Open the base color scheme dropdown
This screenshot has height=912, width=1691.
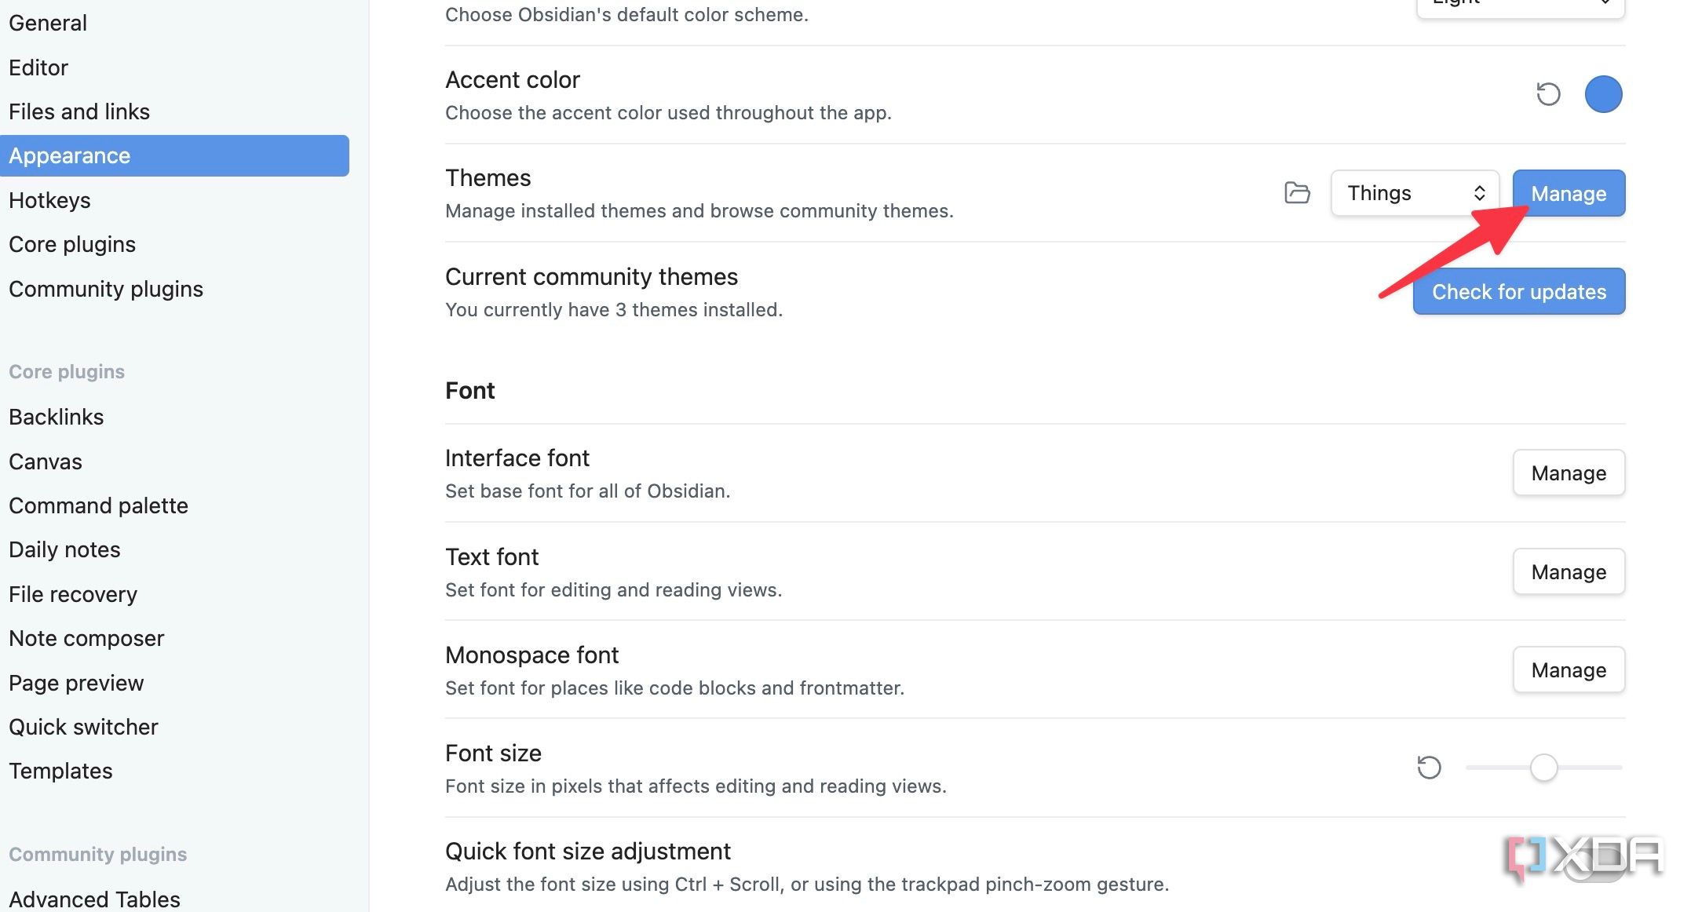pyautogui.click(x=1520, y=6)
